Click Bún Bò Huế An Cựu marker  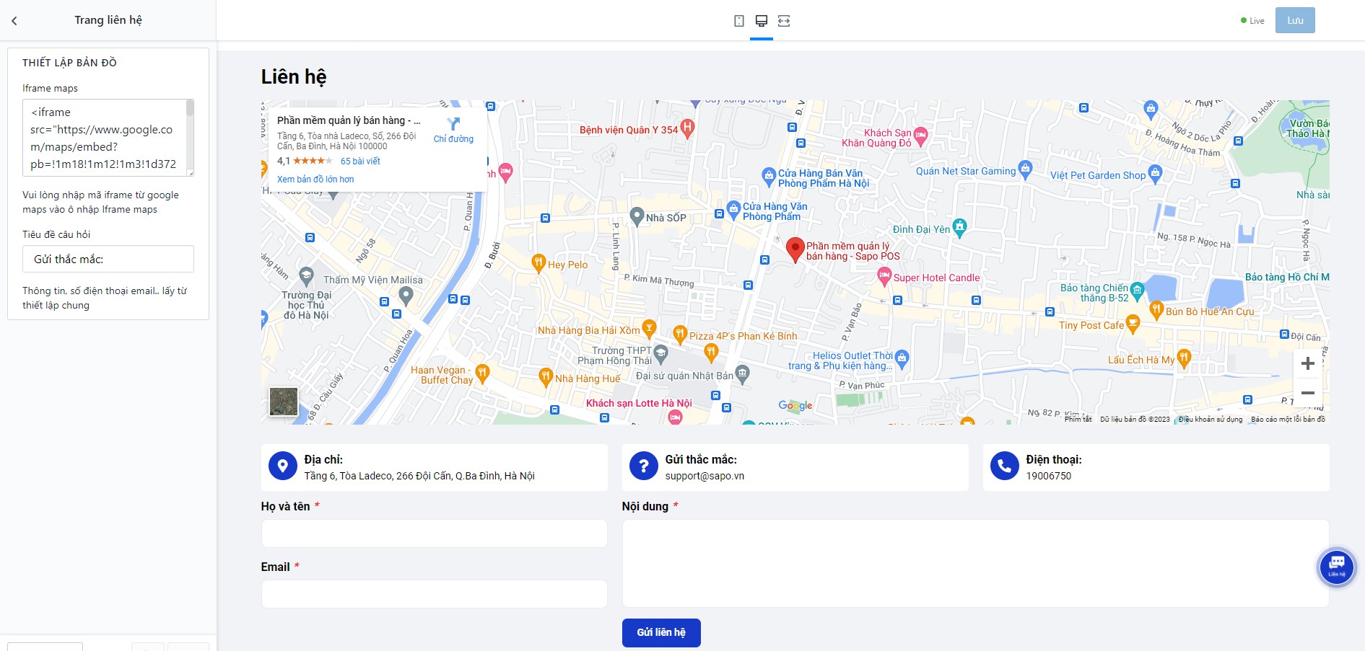click(1156, 310)
